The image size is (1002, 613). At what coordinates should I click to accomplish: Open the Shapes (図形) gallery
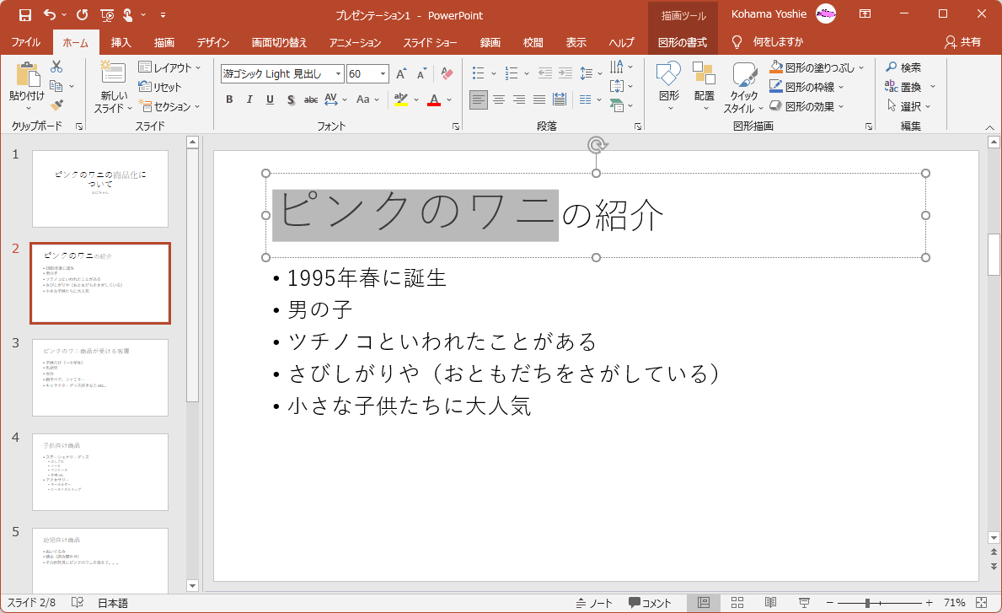coord(669,87)
